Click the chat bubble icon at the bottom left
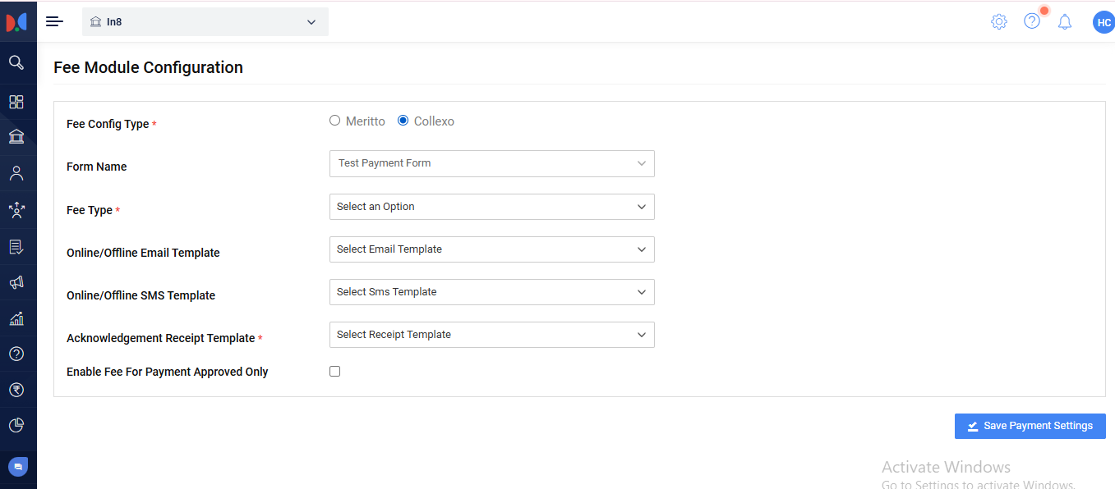The height and width of the screenshot is (489, 1115). 18,466
